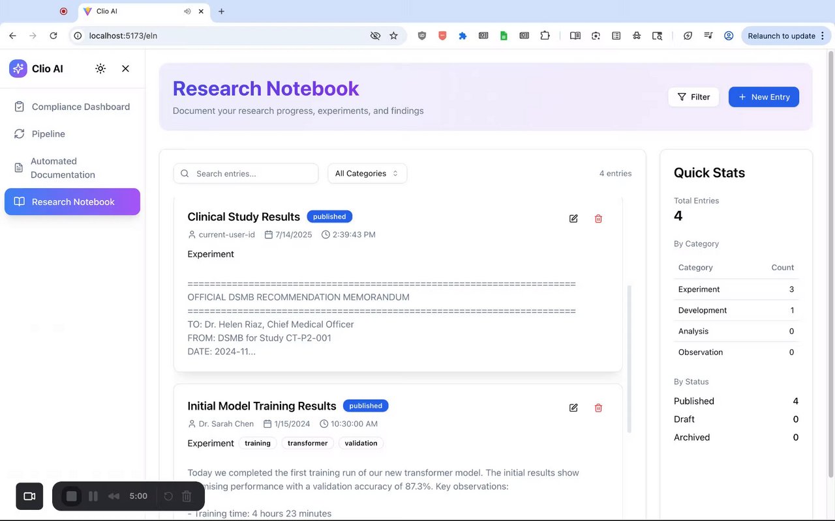Open the All Categories dropdown
The image size is (835, 521).
pos(367,173)
